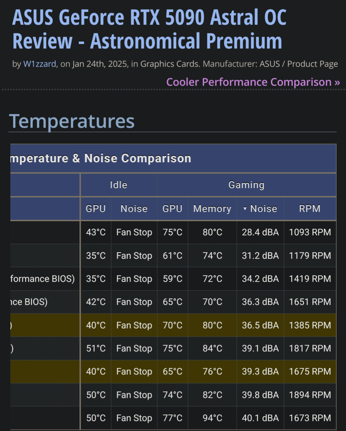Select the 51°C idle GPU temperature
346x431 pixels.
[x=96, y=349]
